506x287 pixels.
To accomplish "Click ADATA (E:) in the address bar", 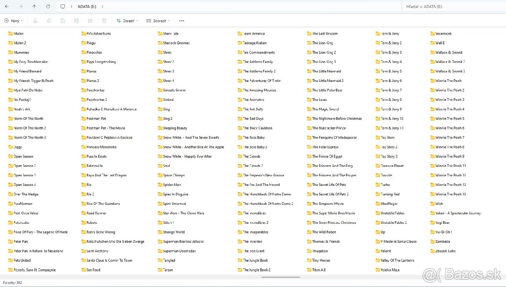I will coord(86,7).
